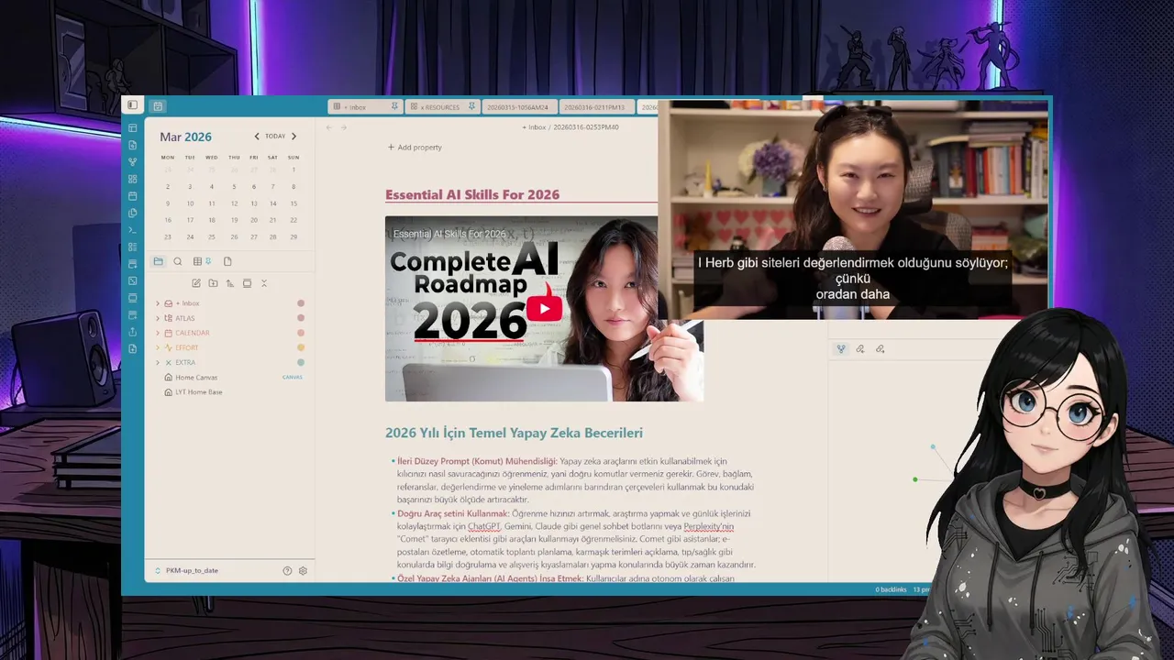Switch to the x RESOURCES tab
Screen dimensions: 1174x660
click(441, 106)
